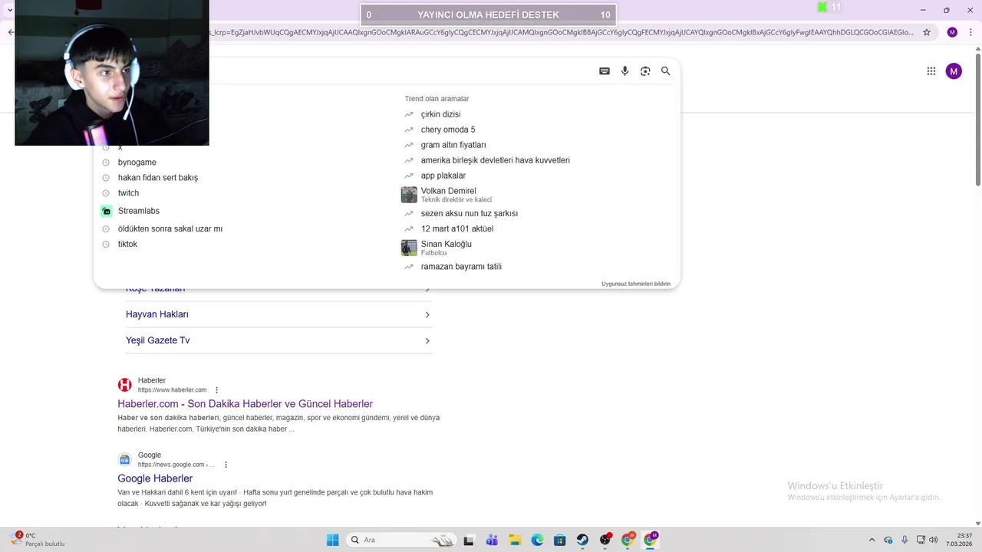Bookmark this page with the star icon
The height and width of the screenshot is (552, 982).
[x=927, y=32]
